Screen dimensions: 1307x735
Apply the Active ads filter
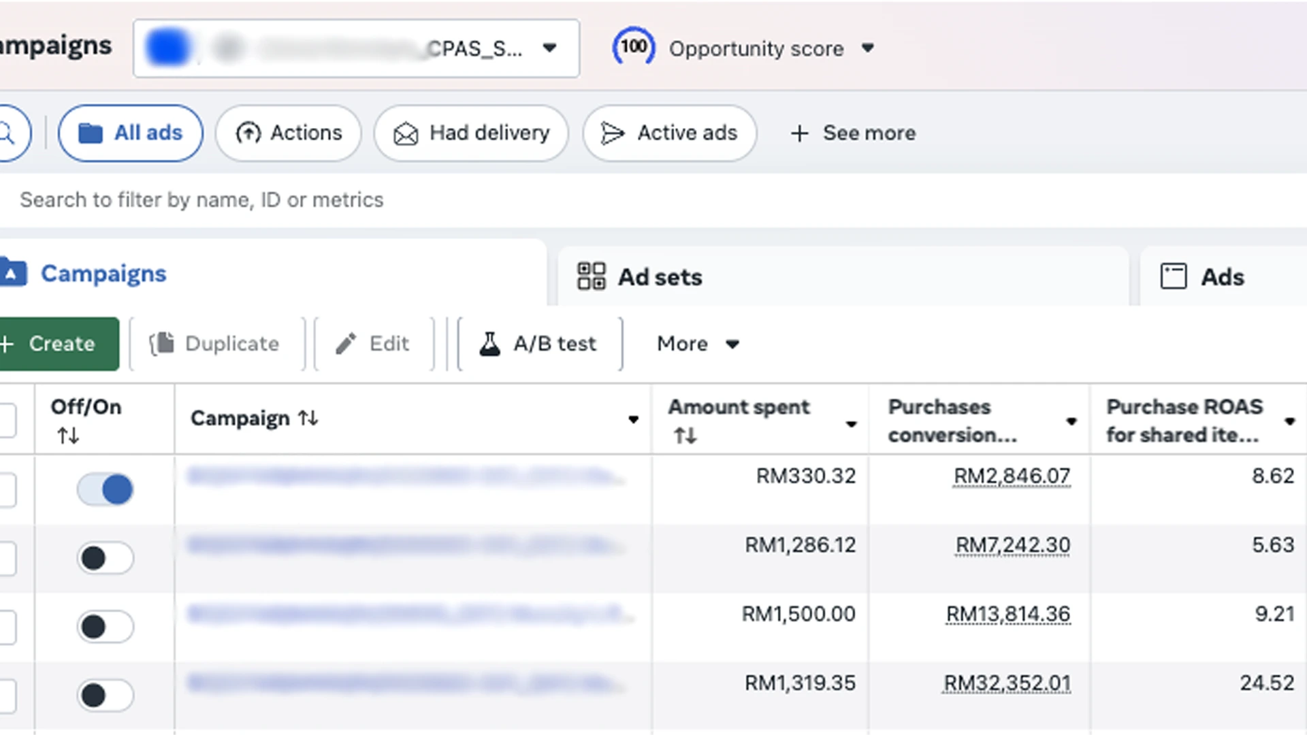coord(669,133)
